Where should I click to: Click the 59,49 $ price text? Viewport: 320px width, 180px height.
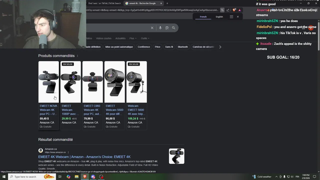(x=44, y=118)
